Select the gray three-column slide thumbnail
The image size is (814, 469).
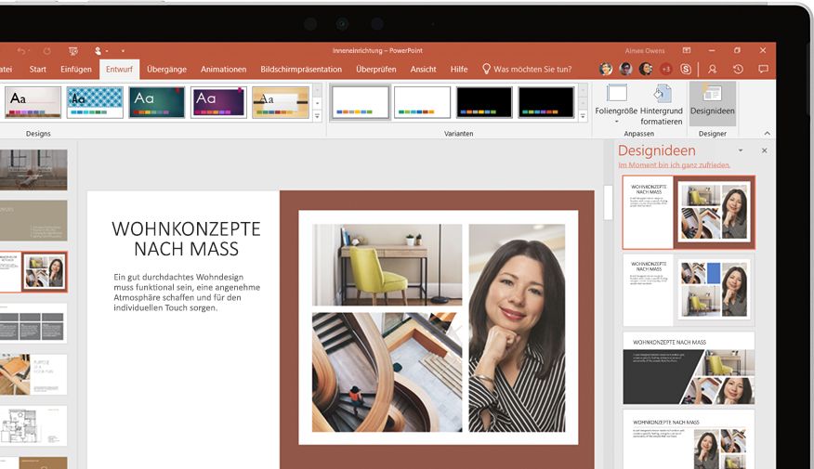[33, 323]
